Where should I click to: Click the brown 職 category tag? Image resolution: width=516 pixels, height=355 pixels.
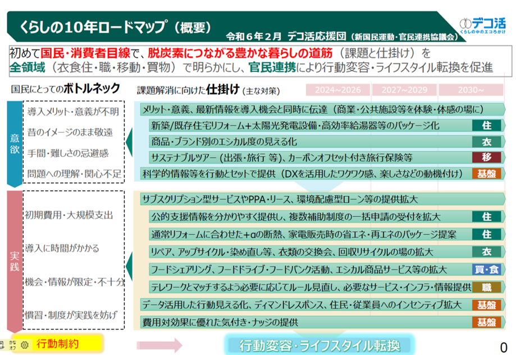pyautogui.click(x=486, y=287)
